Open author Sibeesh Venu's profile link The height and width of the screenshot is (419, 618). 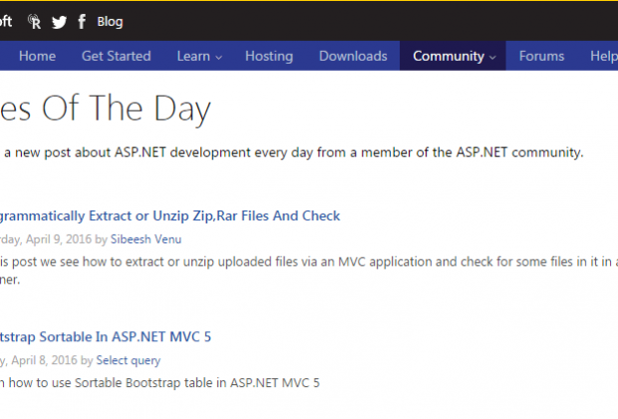[146, 239]
